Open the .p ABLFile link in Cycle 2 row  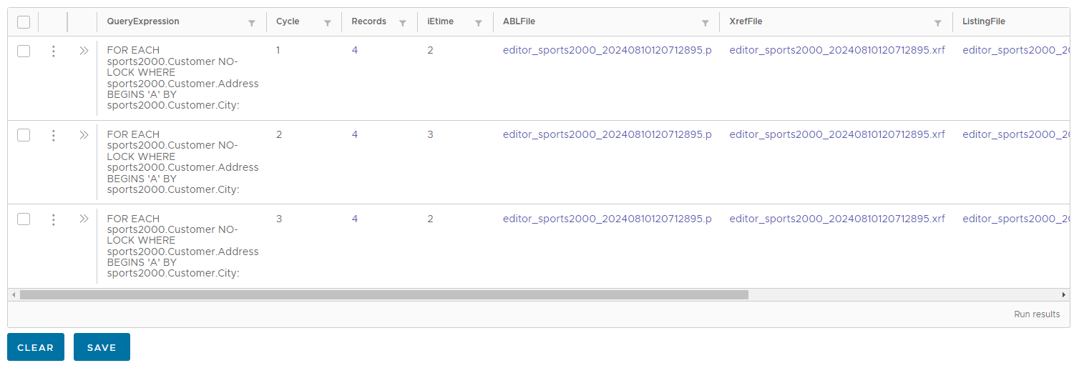tap(607, 134)
